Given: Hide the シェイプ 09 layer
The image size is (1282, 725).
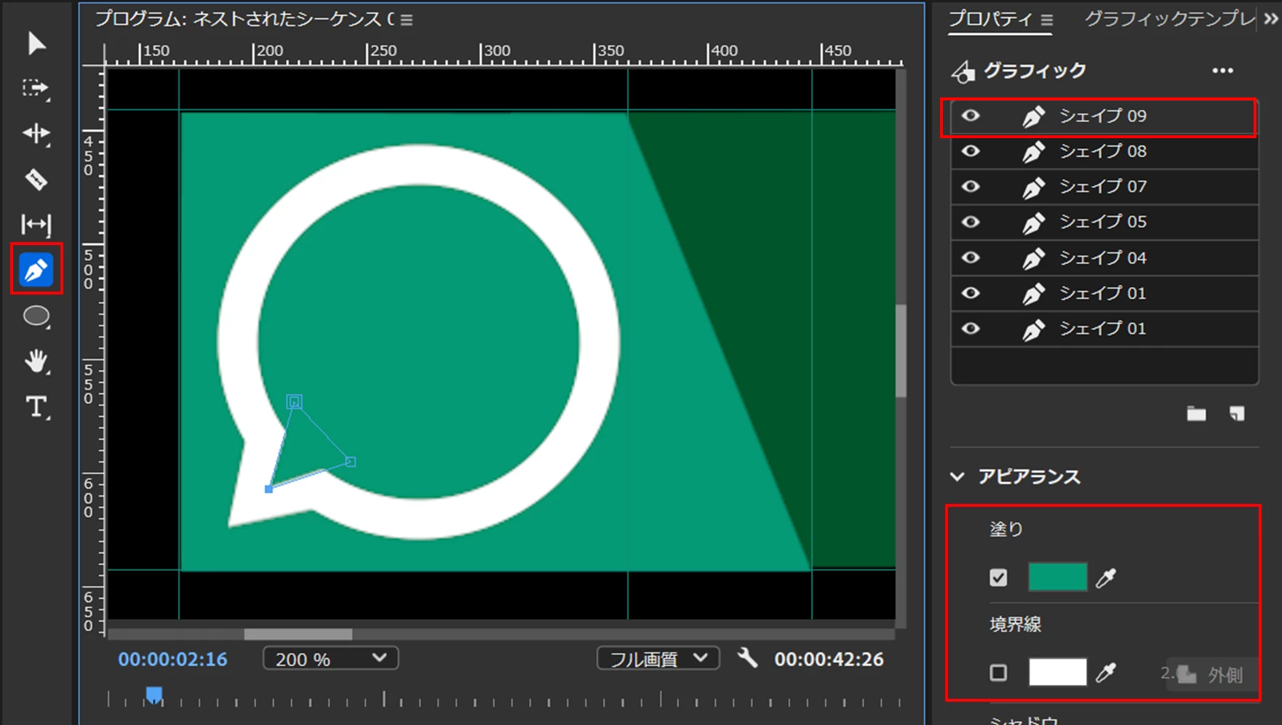Looking at the screenshot, I should click(x=971, y=116).
